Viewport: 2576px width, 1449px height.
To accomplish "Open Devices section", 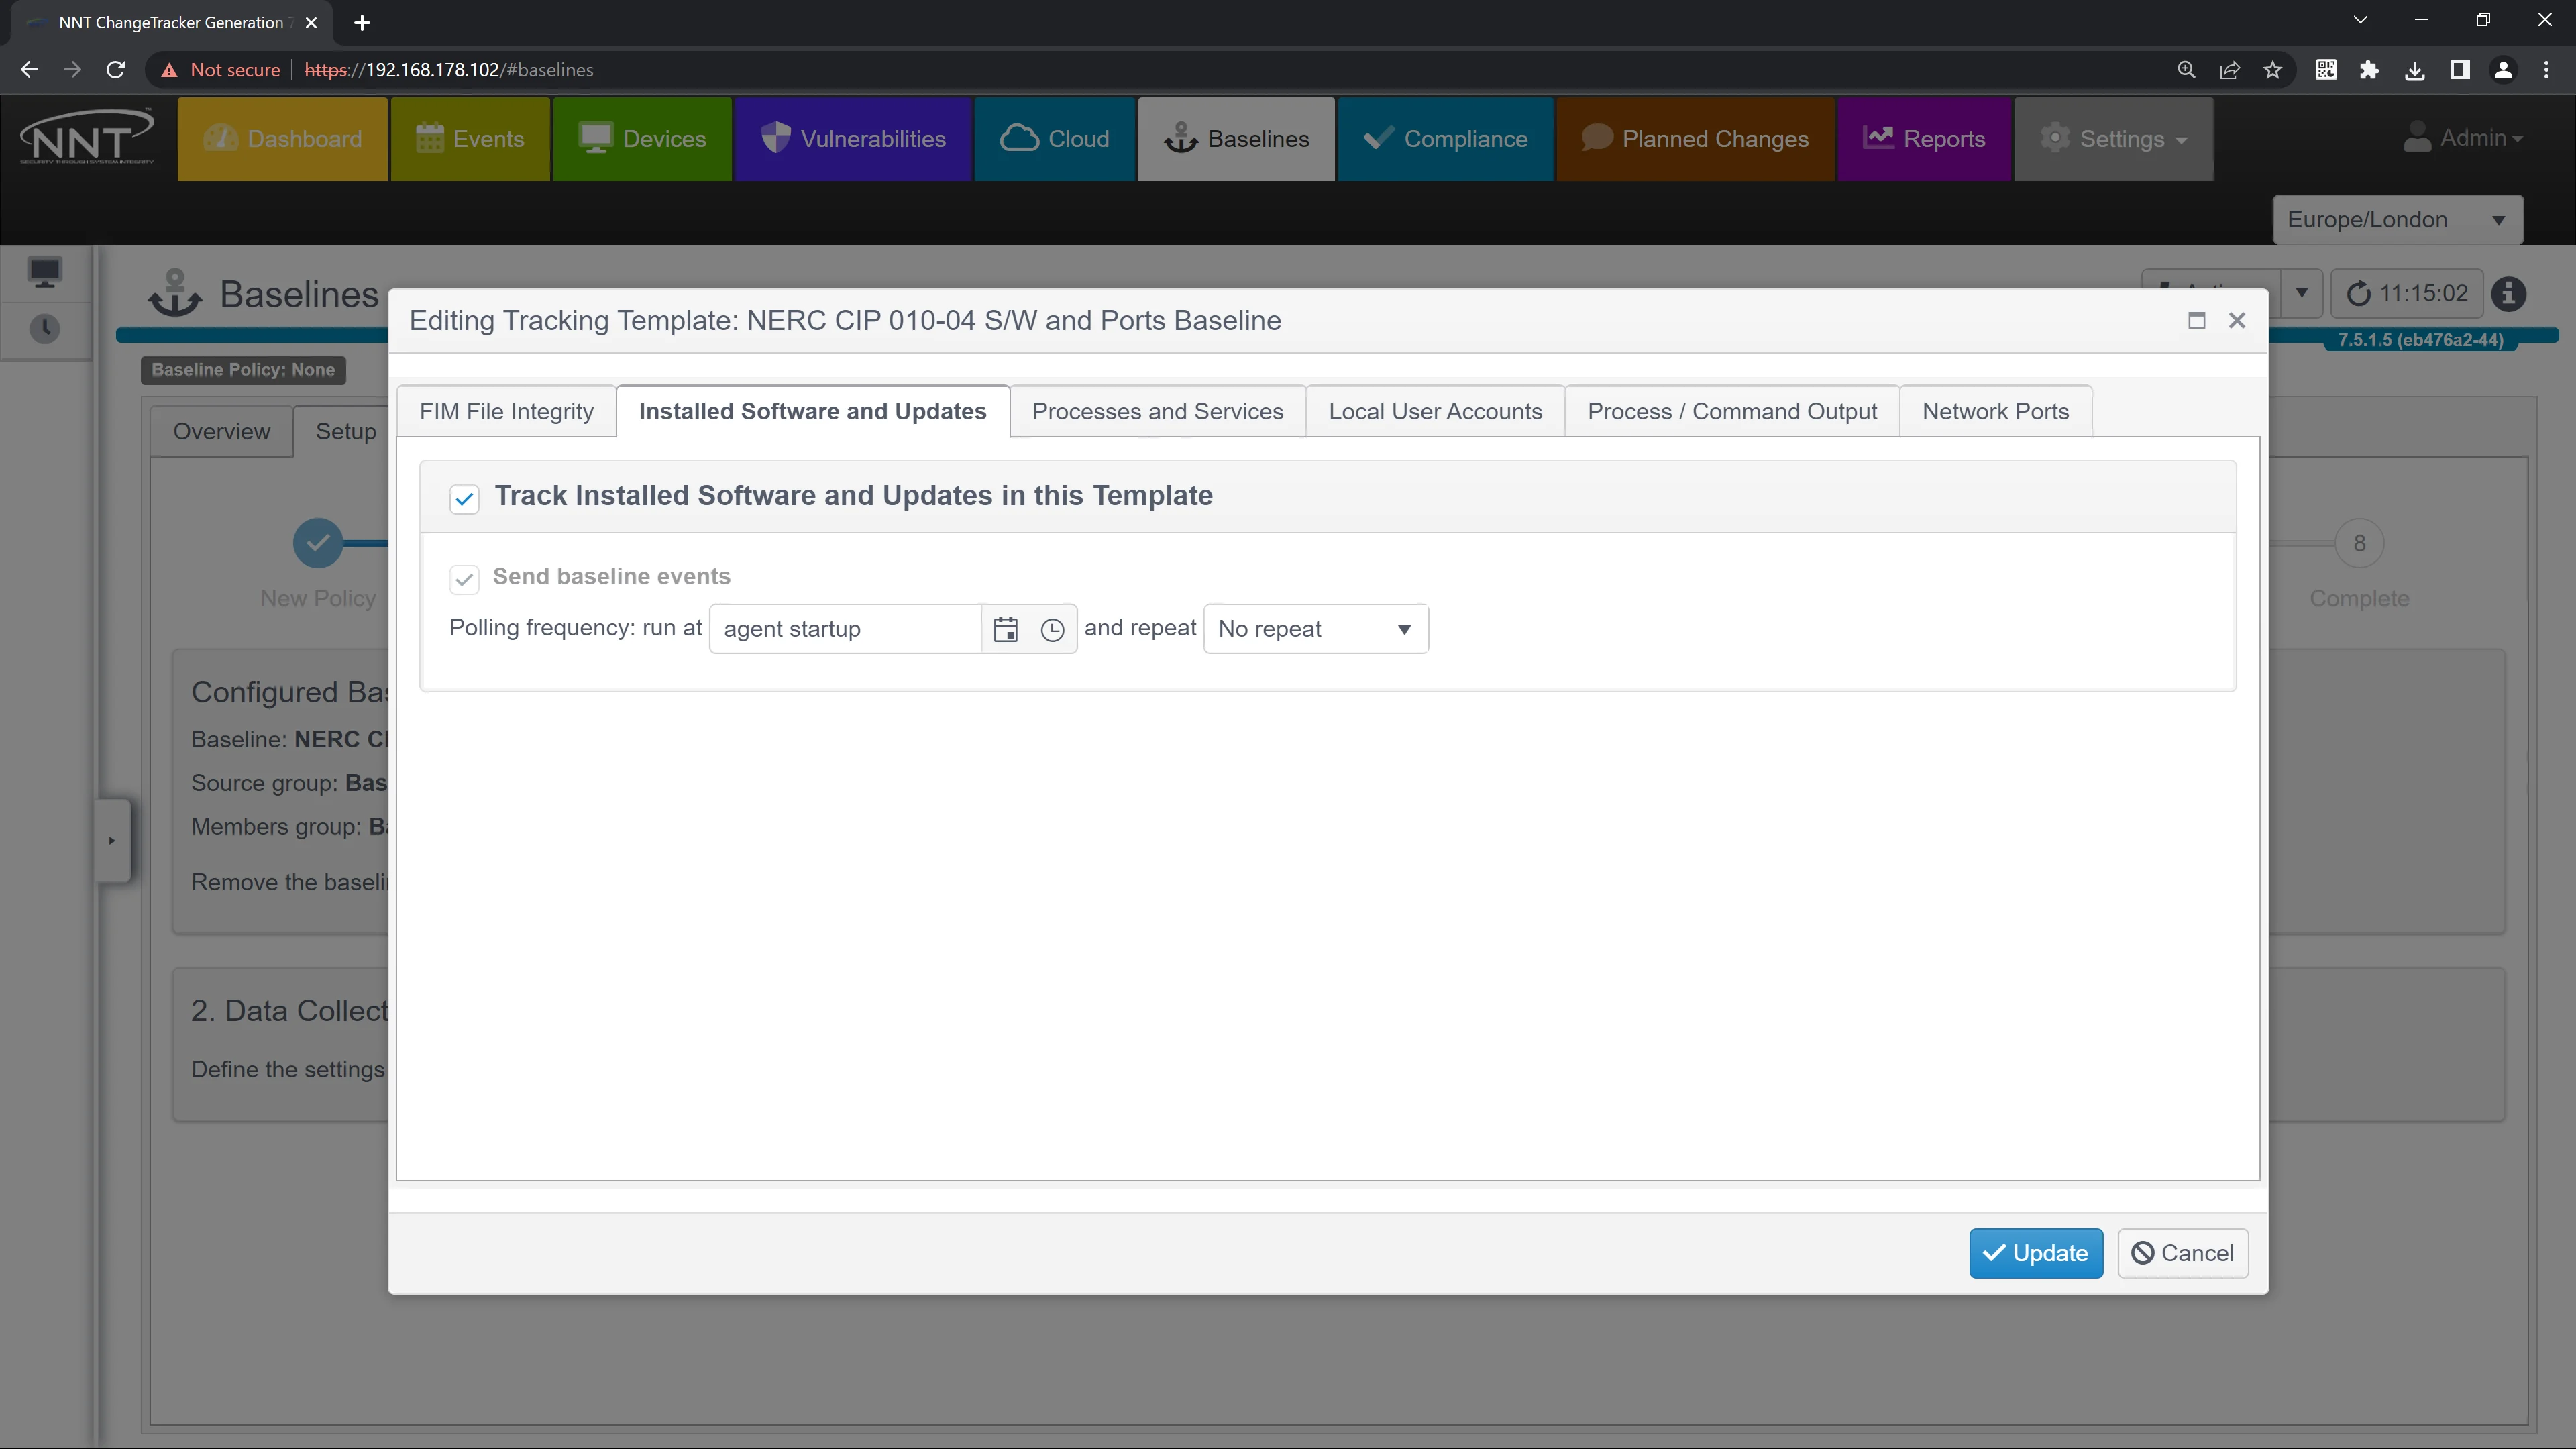I will coord(642,139).
